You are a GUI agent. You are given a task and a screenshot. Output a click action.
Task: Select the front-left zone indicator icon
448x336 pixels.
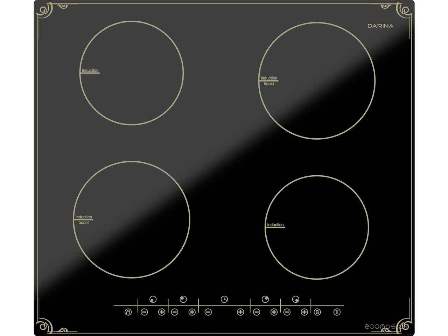(x=153, y=299)
